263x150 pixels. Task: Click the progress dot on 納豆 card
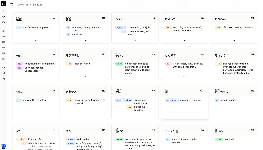tap(36, 40)
